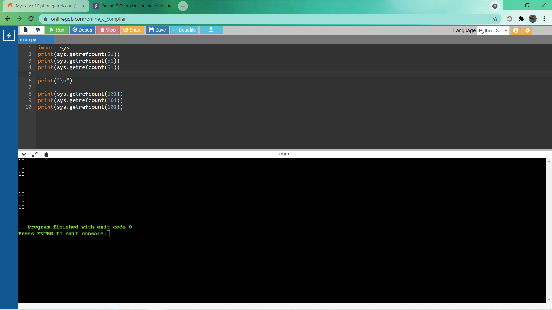
Task: Click the Save icon button
Action: pos(157,30)
